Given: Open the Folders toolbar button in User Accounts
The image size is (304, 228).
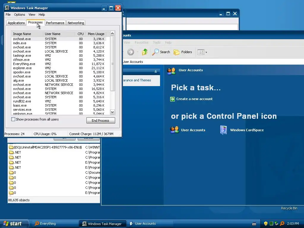Looking at the screenshot, I should coord(183,52).
